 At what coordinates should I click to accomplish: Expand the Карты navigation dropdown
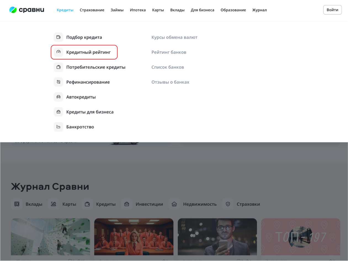point(158,10)
